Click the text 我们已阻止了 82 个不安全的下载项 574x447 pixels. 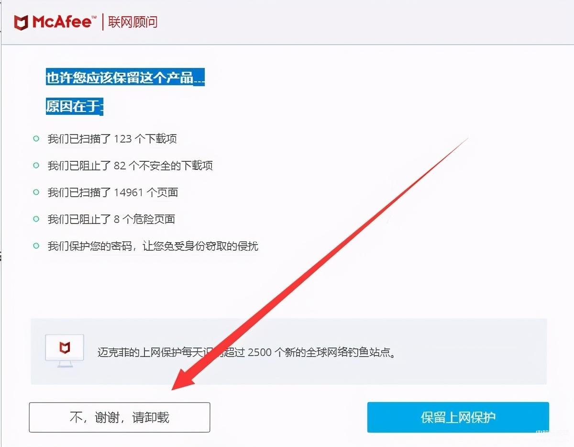[130, 166]
